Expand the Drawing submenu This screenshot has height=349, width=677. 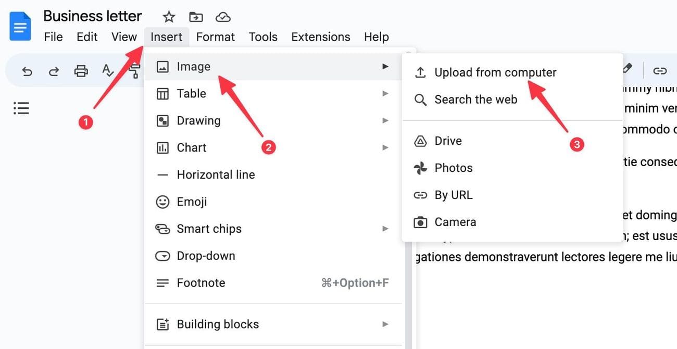[198, 121]
